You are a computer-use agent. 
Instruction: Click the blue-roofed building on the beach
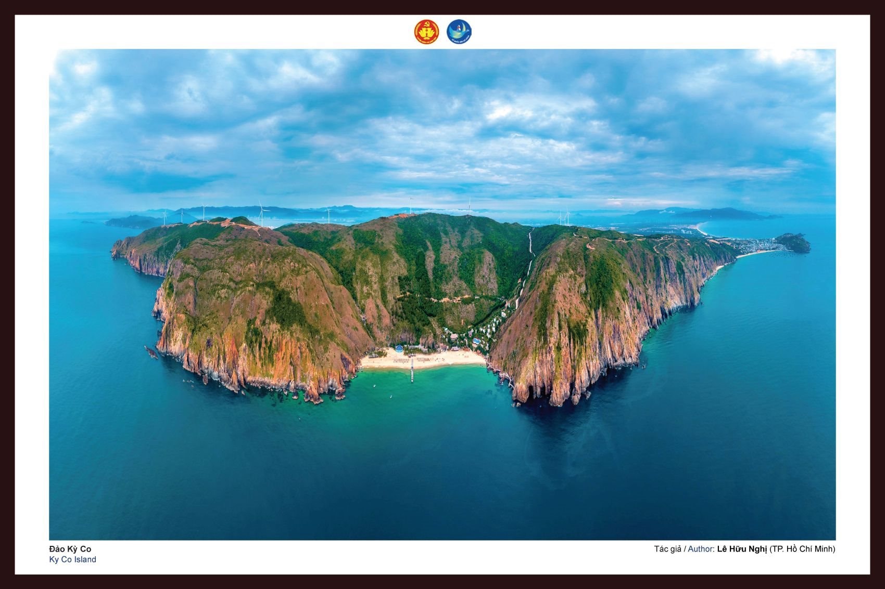[399, 349]
